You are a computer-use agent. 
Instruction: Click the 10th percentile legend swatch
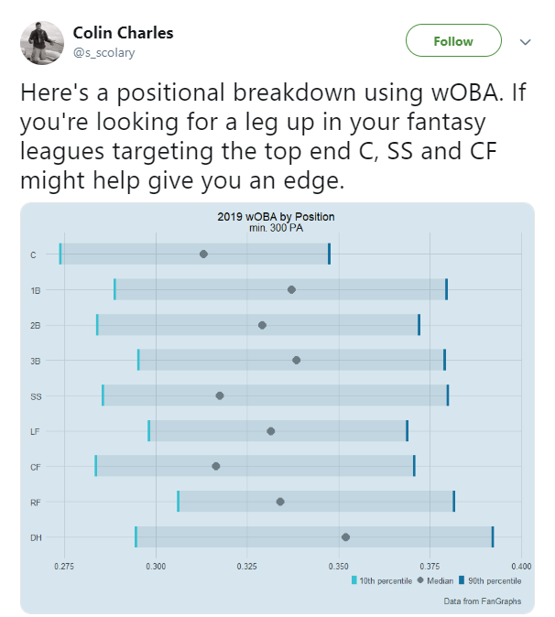point(354,580)
